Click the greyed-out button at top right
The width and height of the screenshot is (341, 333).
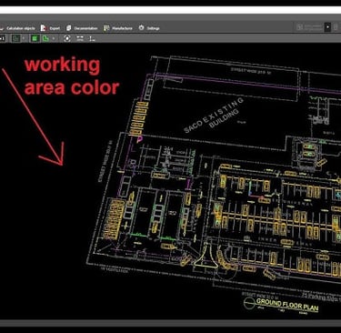pos(309,27)
